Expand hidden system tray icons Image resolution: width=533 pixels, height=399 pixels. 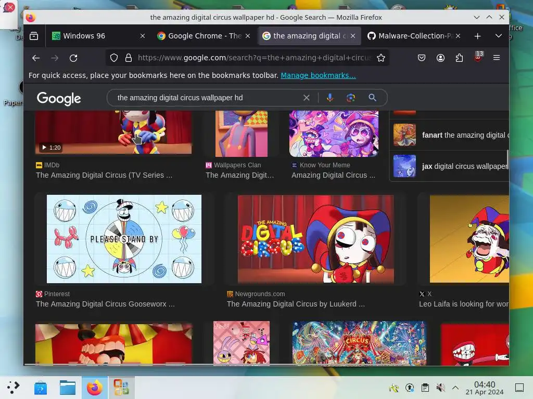455,388
